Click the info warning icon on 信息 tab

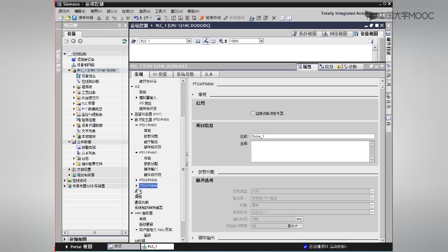click(x=338, y=66)
